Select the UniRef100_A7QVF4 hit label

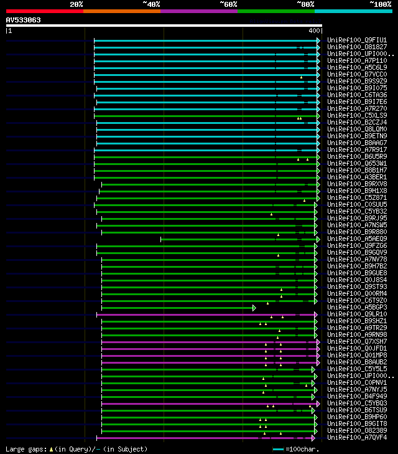[x=357, y=437]
